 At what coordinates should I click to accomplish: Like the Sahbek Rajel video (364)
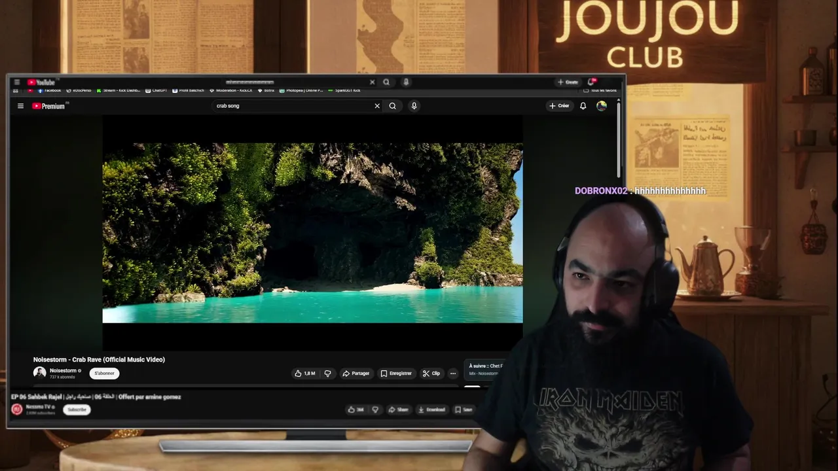click(355, 410)
